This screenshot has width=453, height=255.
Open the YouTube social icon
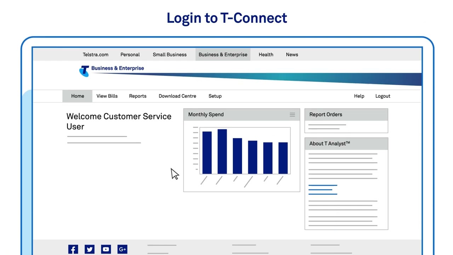coord(106,249)
